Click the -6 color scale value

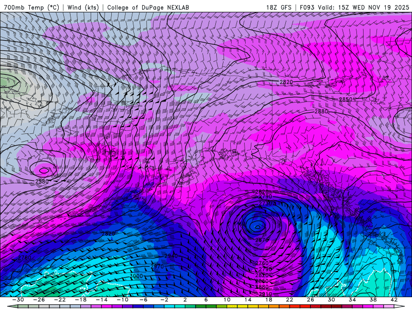tap(143, 300)
